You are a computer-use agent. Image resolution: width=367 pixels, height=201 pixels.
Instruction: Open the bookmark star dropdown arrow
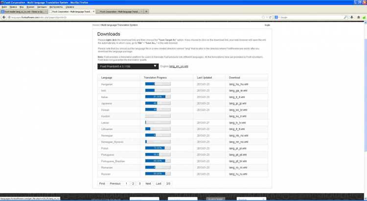tap(267, 17)
